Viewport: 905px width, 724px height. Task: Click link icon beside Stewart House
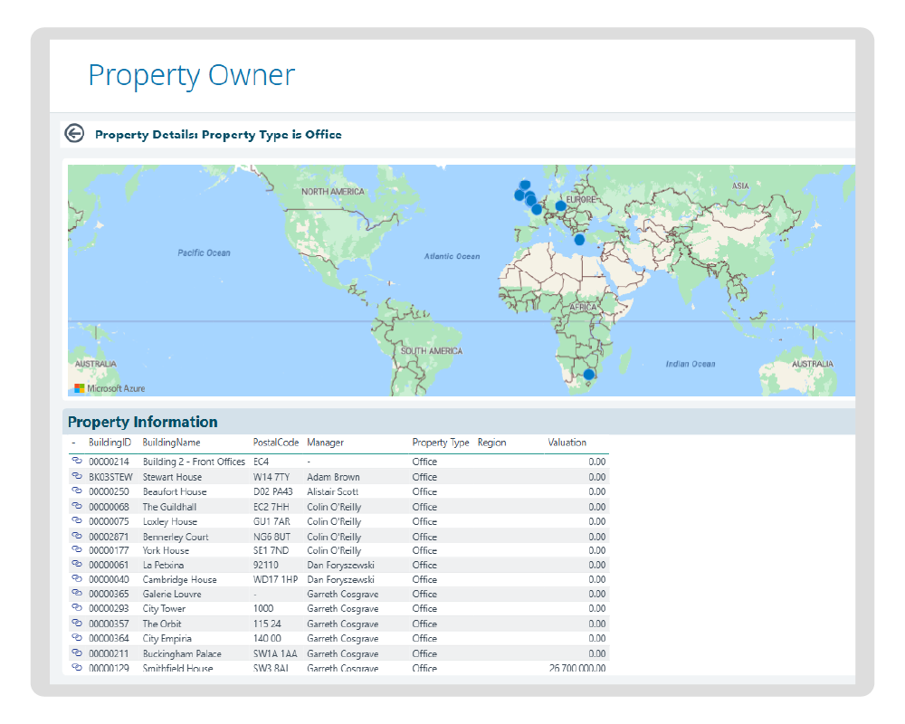coord(77,477)
